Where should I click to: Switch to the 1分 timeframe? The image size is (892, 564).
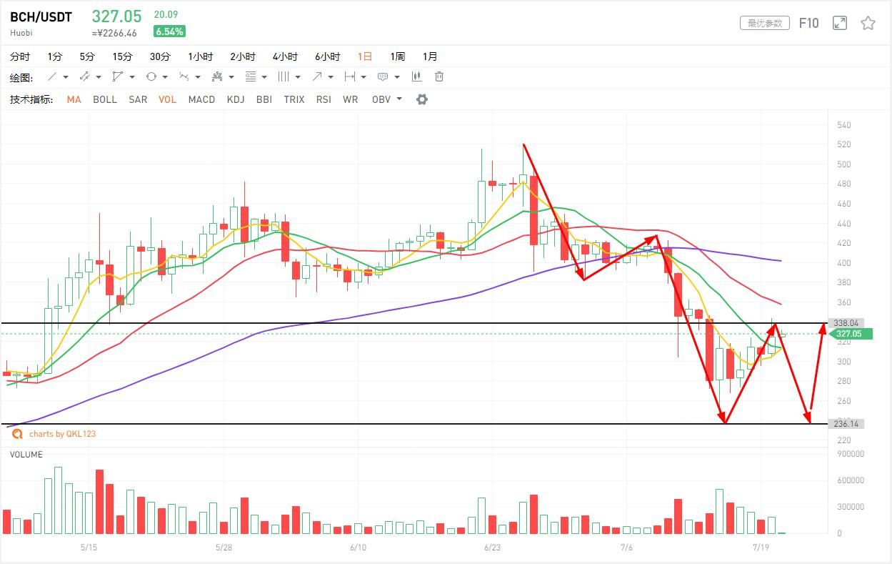[x=55, y=56]
